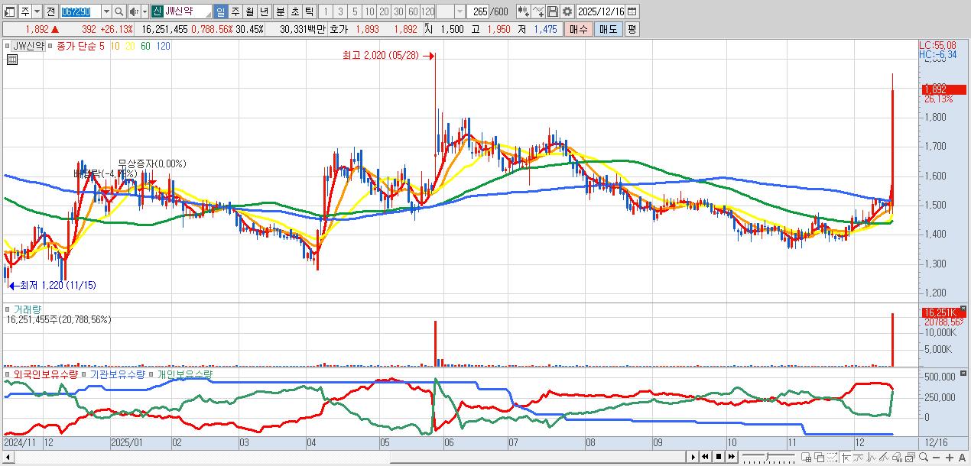Viewport: 971px width, 466px height.
Task: Click the magnifier zoom icon at bottom
Action: (924, 458)
